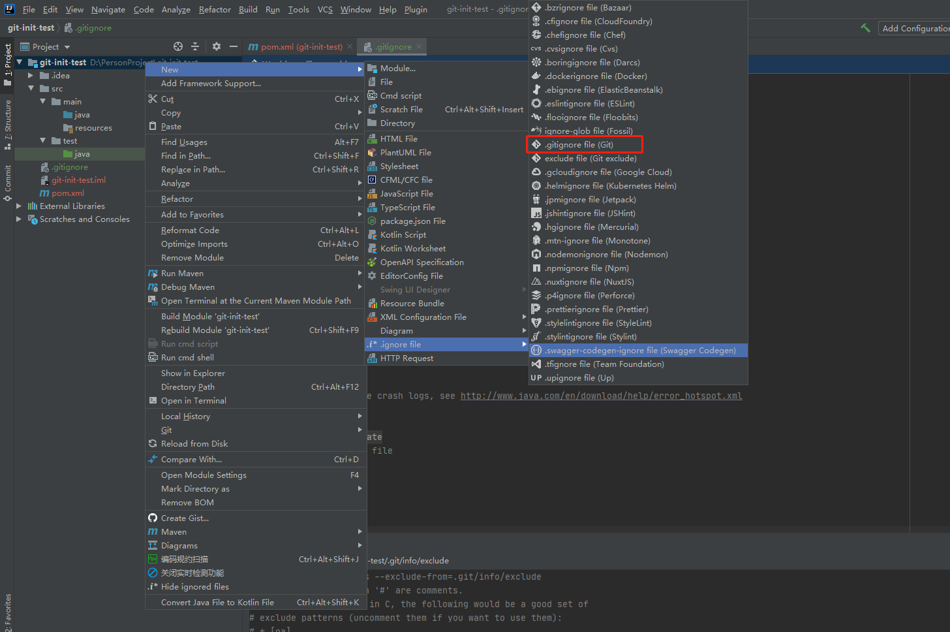This screenshot has height=632, width=950.
Task: Click the locate-in-project target icon
Action: point(178,46)
